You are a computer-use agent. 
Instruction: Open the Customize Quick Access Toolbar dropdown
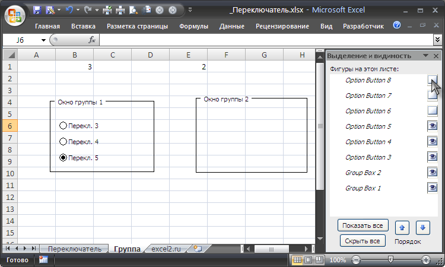point(190,10)
